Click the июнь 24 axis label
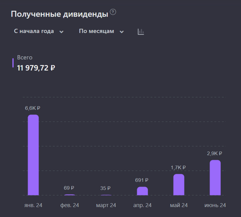241x217 pixels. (x=215, y=205)
